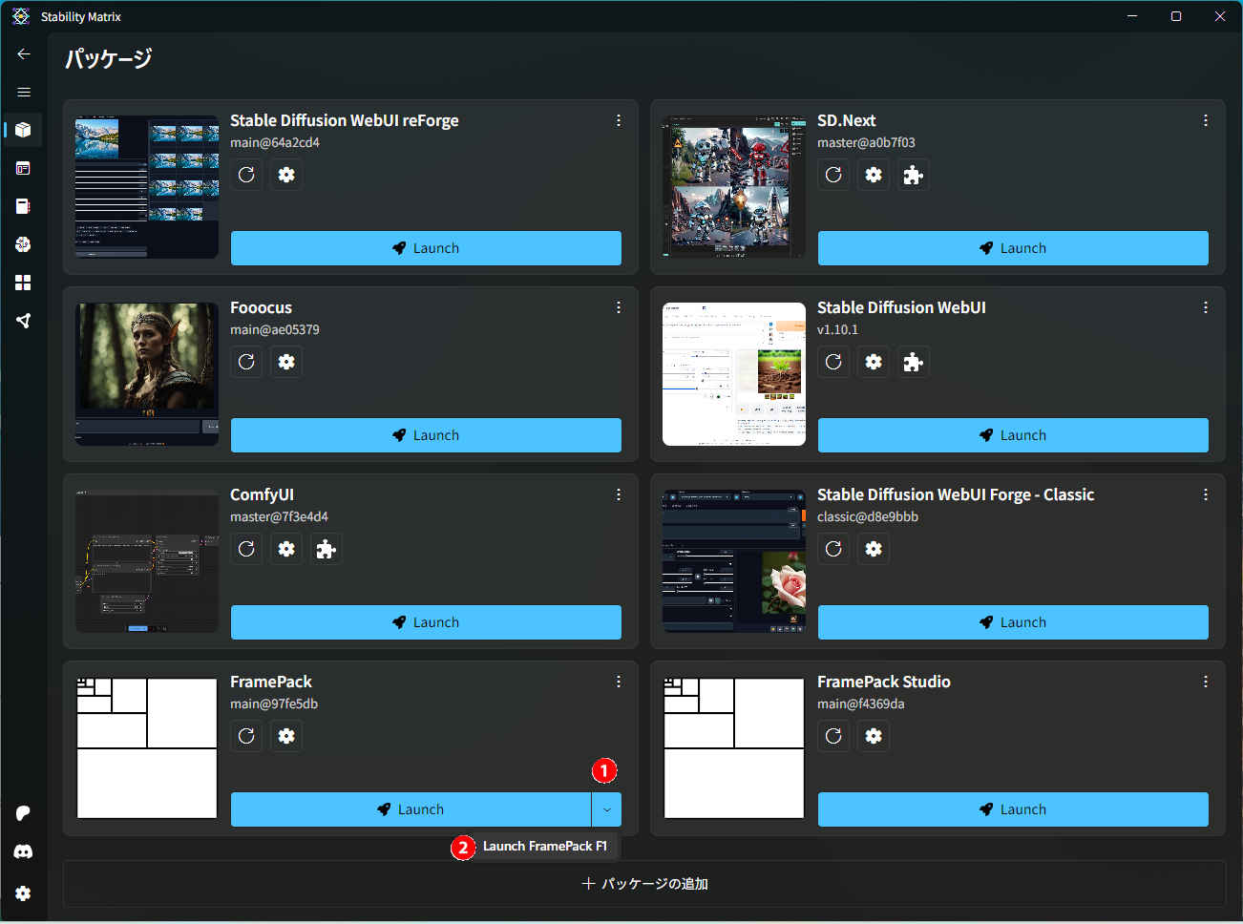Select Launch FramePack F1 option
This screenshot has width=1243, height=924.
[x=544, y=846]
